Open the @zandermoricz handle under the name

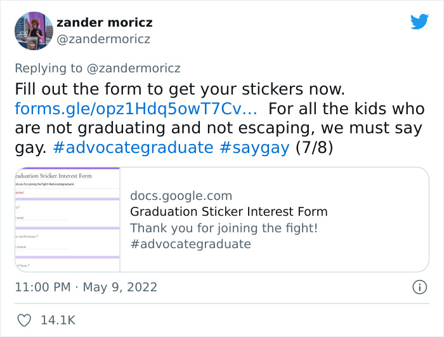pyautogui.click(x=103, y=39)
